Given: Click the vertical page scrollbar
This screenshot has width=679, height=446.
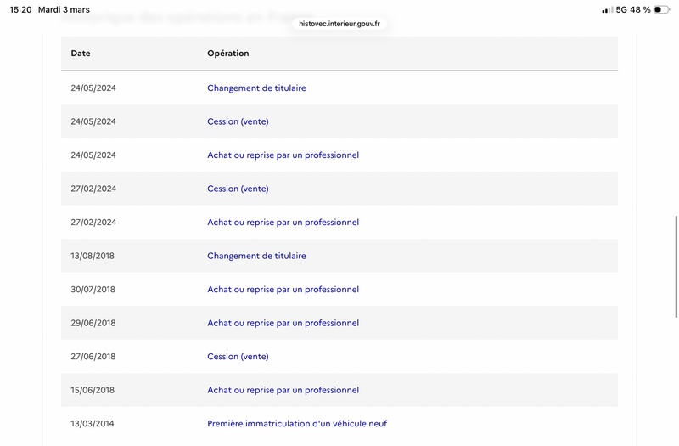Looking at the screenshot, I should 676,267.
